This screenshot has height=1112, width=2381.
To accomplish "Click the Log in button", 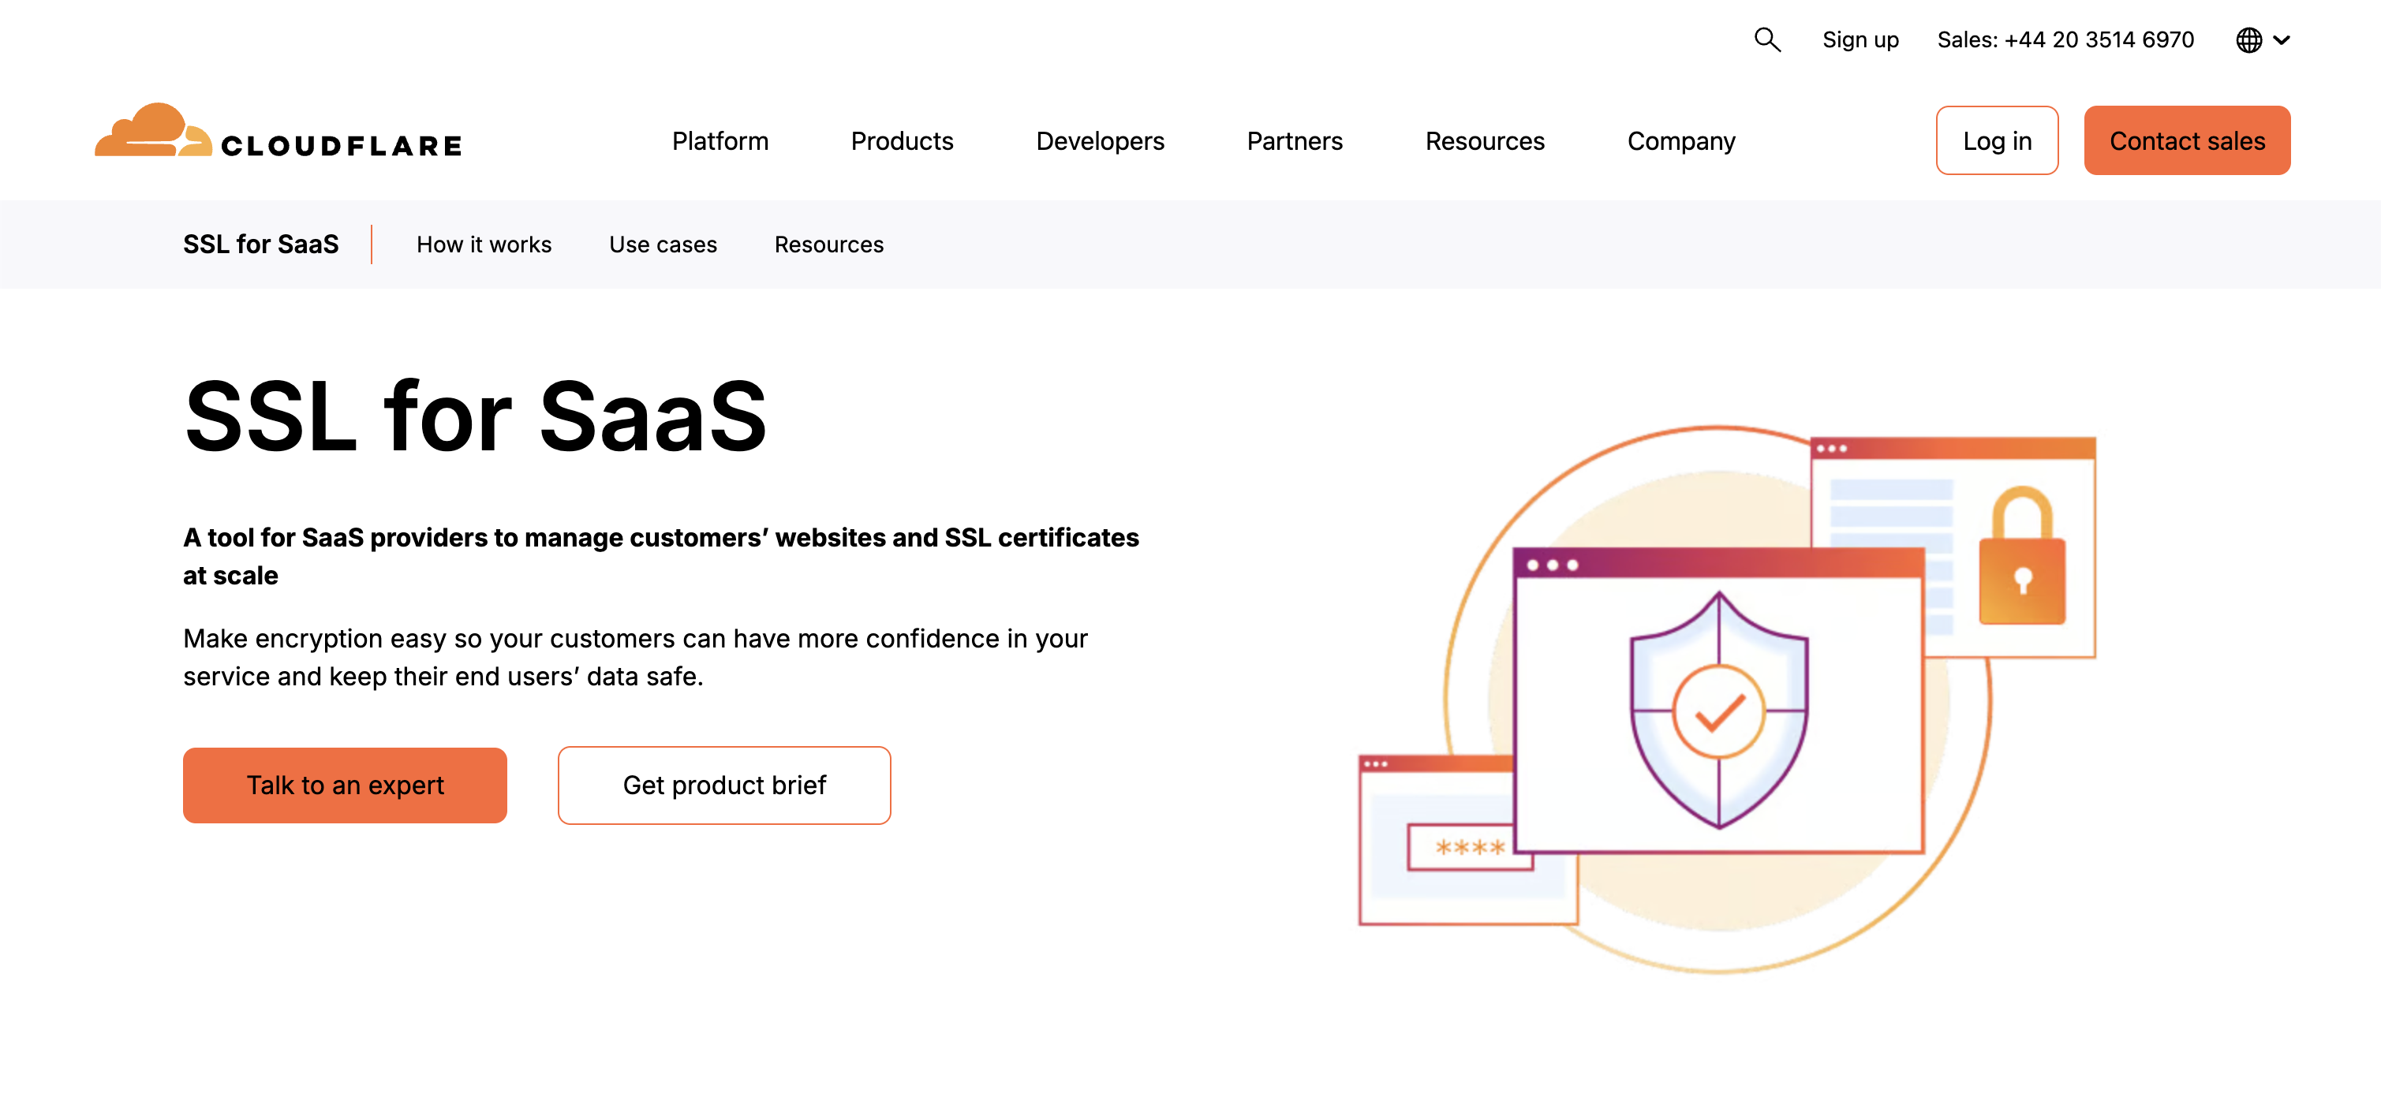I will coord(1997,140).
